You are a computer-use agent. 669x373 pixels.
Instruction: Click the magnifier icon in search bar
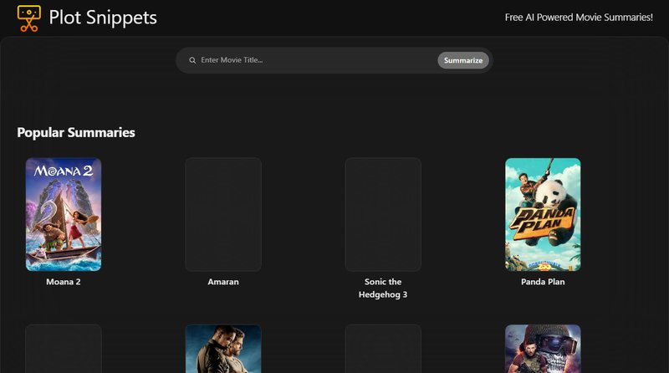click(x=192, y=60)
